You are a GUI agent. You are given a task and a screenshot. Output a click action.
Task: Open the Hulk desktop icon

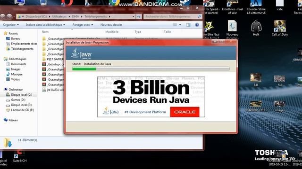(x=256, y=28)
